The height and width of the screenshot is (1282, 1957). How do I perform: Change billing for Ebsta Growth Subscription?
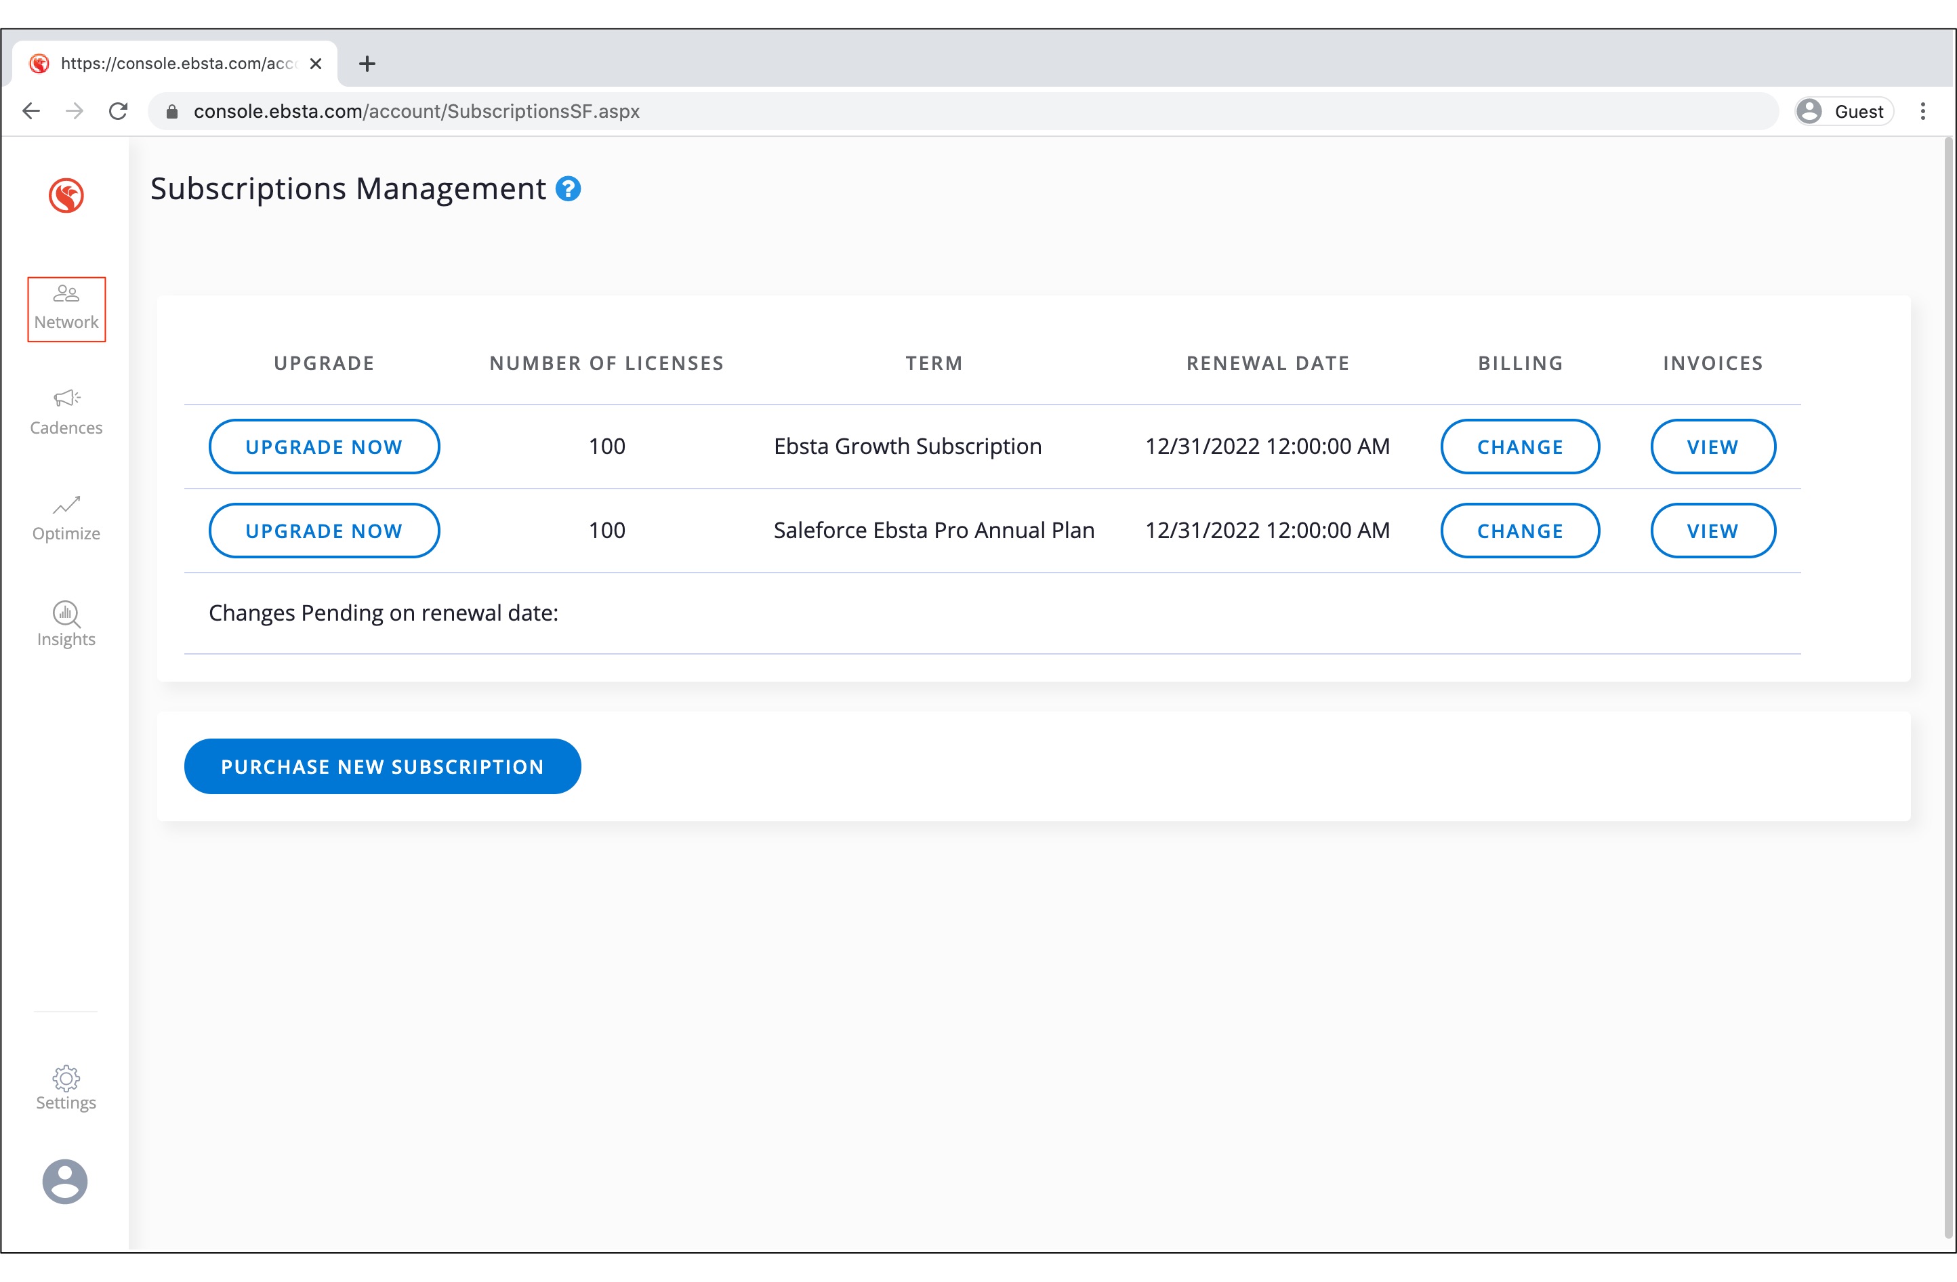coord(1519,447)
